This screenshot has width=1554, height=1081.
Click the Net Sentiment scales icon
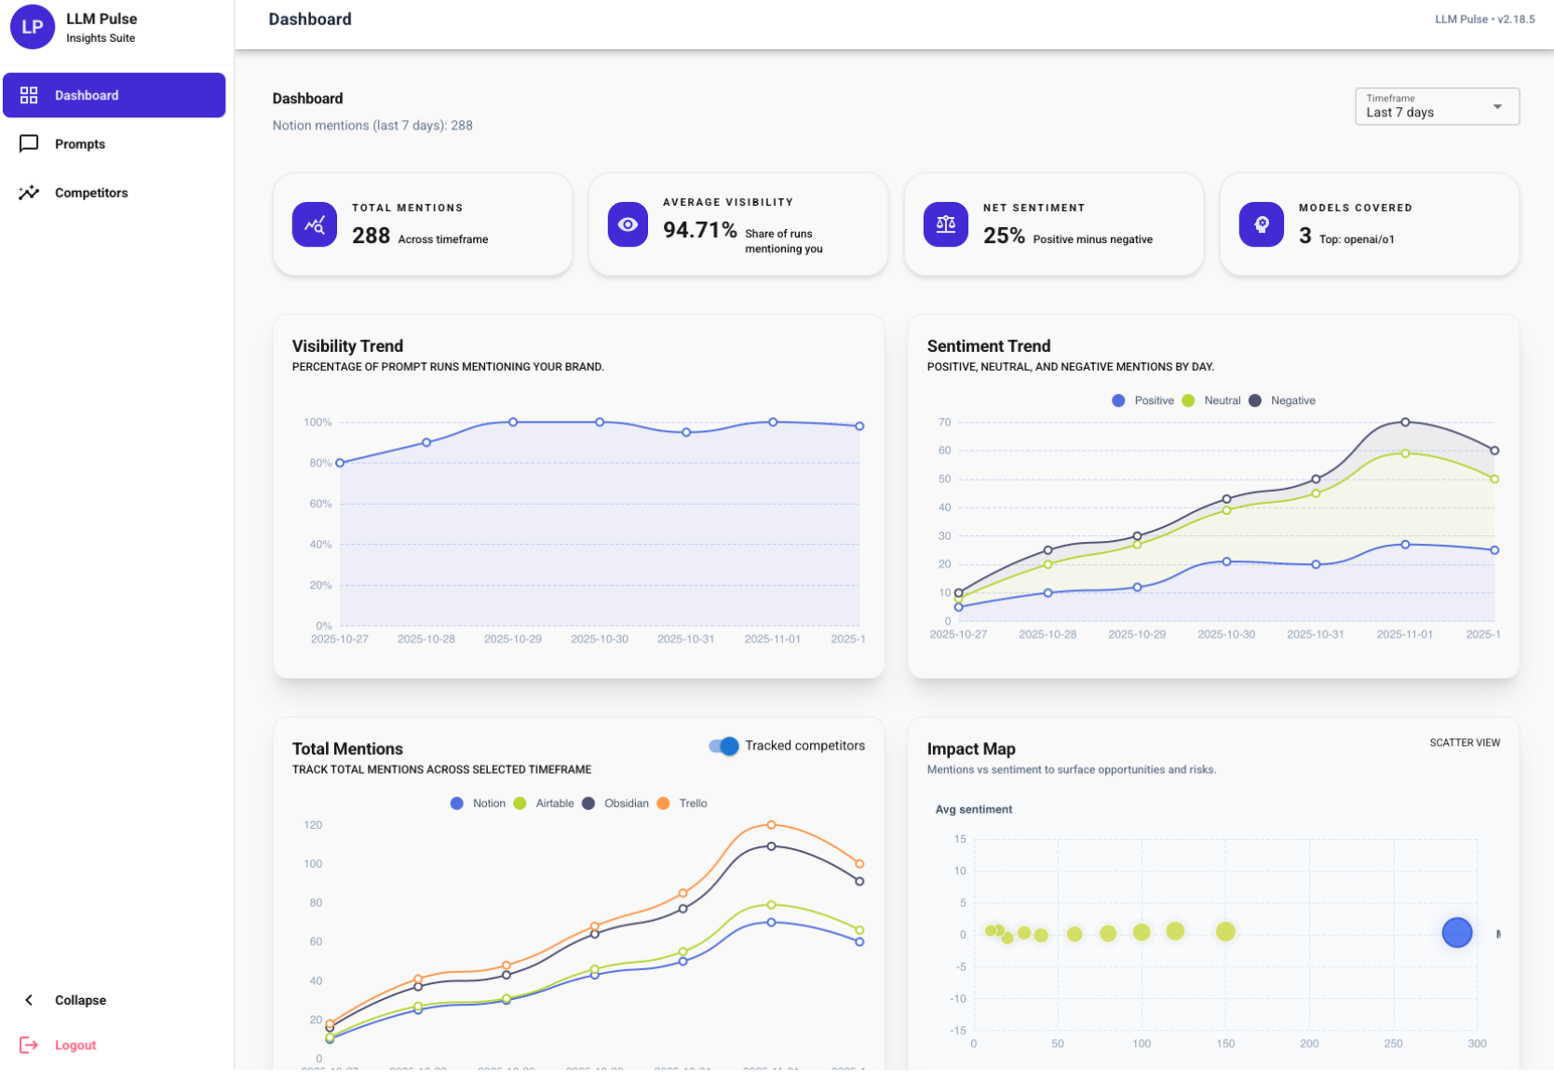point(945,224)
